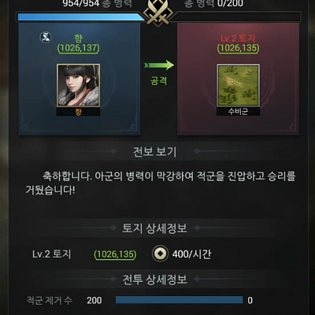Click the 400/시간 production rate text
Image resolution: width=315 pixels, height=315 pixels.
point(192,254)
